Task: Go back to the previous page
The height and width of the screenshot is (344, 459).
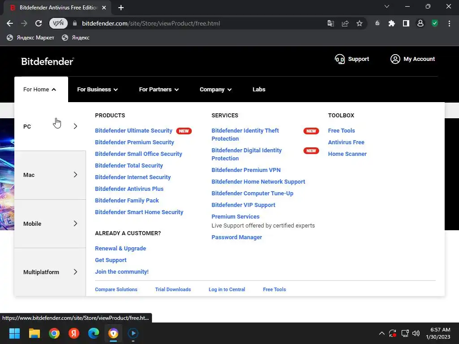Action: (x=10, y=23)
